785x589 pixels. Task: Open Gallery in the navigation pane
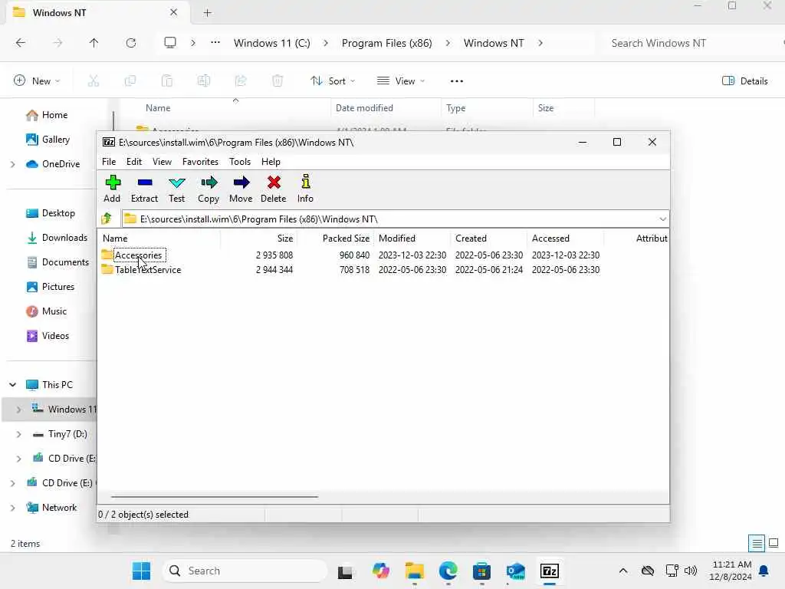click(48, 140)
